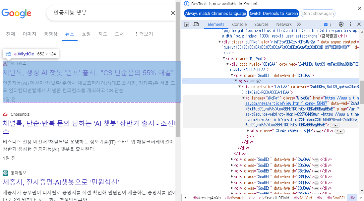364x201 pixels.
Task: Close the DevTools panel
Action: tap(359, 24)
